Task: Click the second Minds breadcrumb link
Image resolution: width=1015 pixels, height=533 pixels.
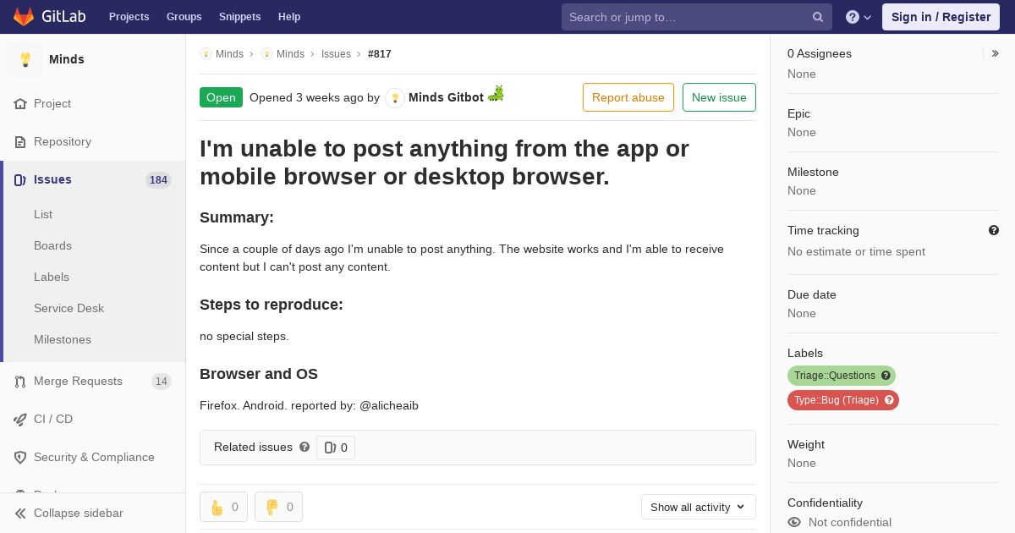Action: pos(290,53)
